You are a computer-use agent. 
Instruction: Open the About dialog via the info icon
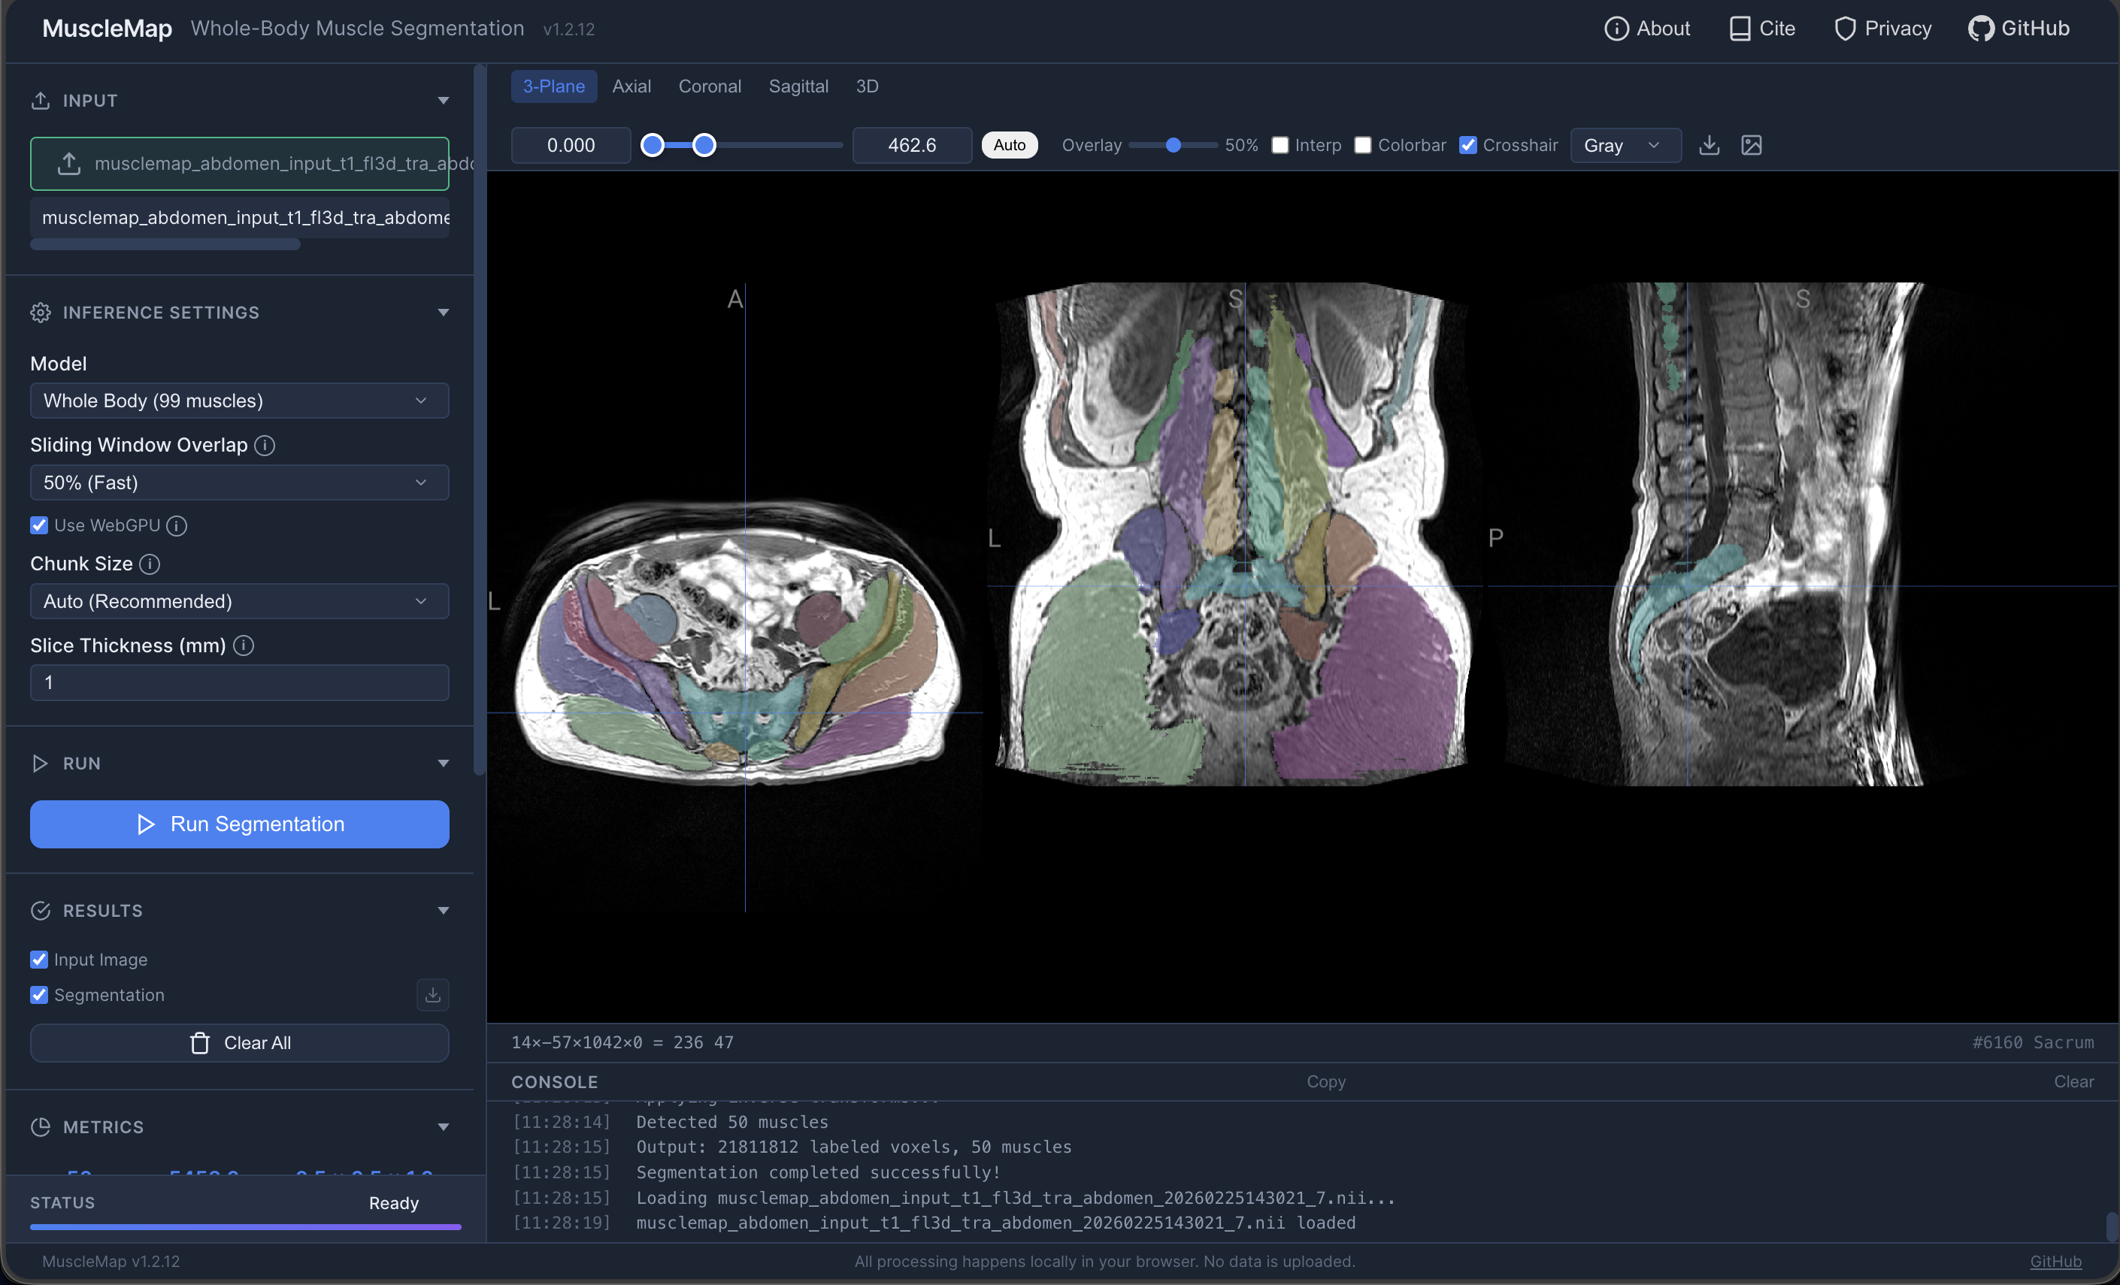tap(1618, 28)
